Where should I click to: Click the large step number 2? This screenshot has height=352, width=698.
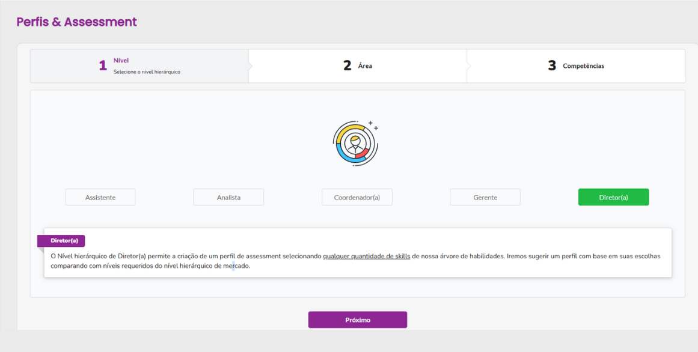pyautogui.click(x=347, y=66)
